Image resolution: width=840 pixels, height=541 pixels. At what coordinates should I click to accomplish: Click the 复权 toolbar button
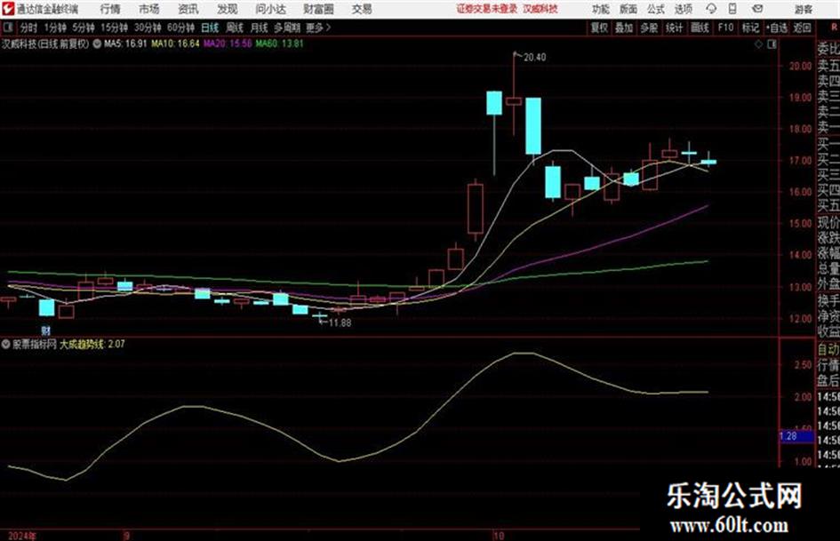[599, 28]
